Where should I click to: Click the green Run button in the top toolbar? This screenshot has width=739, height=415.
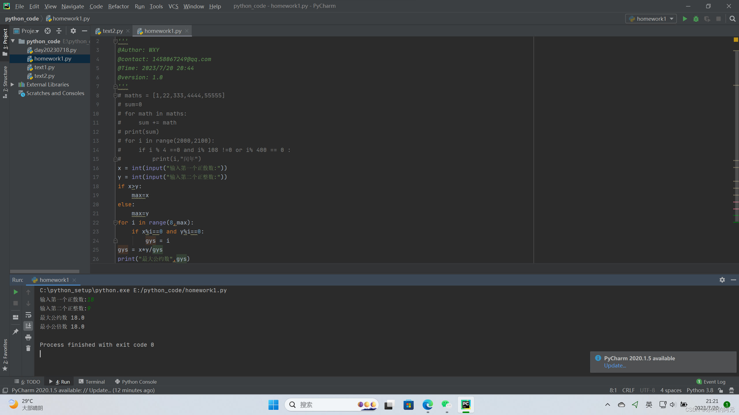coord(685,19)
